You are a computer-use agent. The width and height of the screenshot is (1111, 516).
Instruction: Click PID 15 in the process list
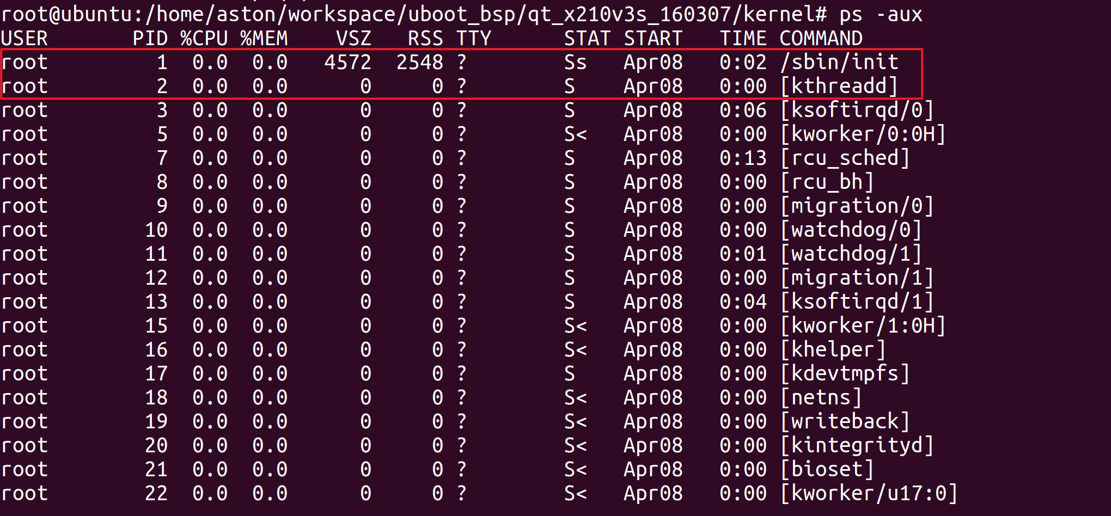[x=156, y=325]
